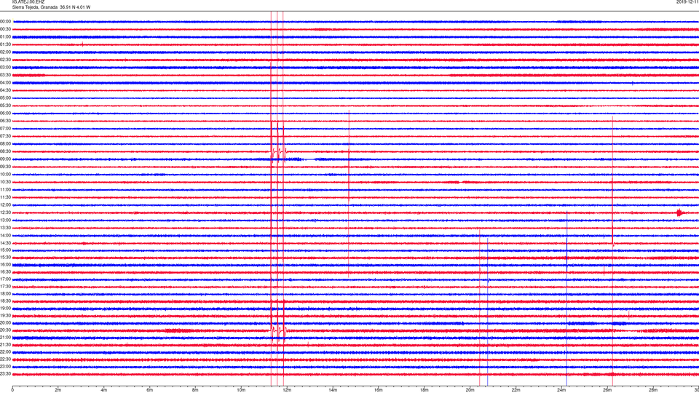Select the 02:30 trace time label
The width and height of the screenshot is (699, 393).
tap(5, 60)
